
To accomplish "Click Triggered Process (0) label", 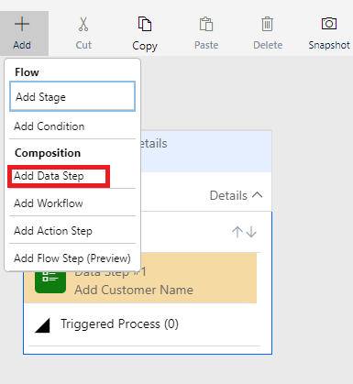I will pos(119,324).
